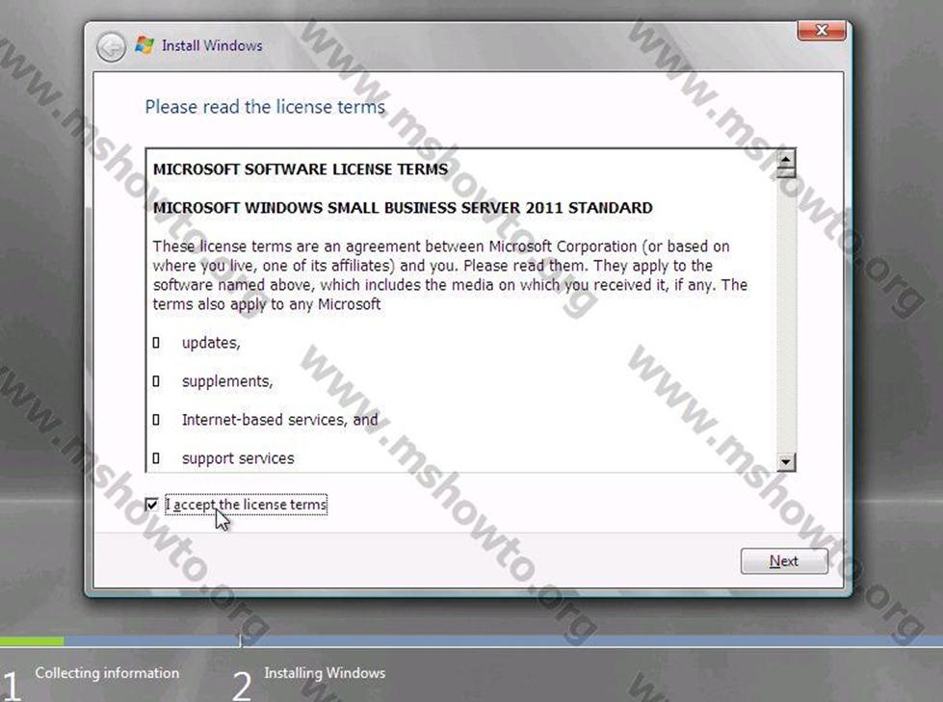
Task: Click the Next button
Action: tap(784, 560)
